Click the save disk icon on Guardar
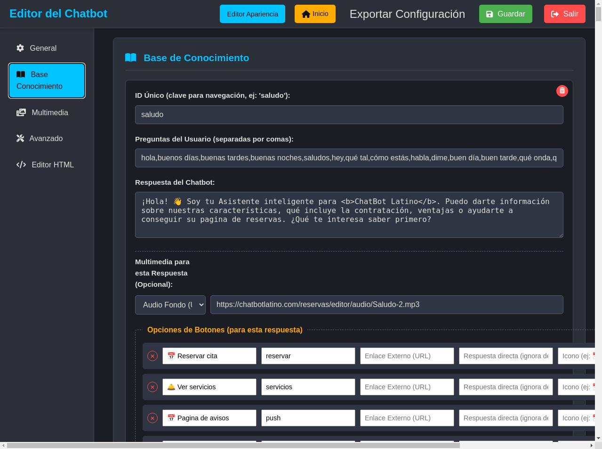602x449 pixels. pyautogui.click(x=490, y=14)
